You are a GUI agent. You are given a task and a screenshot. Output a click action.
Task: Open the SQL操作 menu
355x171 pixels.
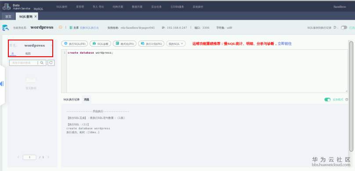click(x=62, y=7)
